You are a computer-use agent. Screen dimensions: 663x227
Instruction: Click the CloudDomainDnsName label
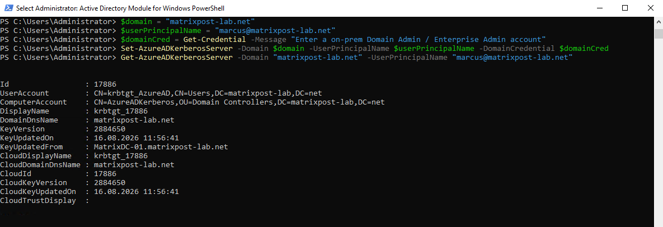40,165
